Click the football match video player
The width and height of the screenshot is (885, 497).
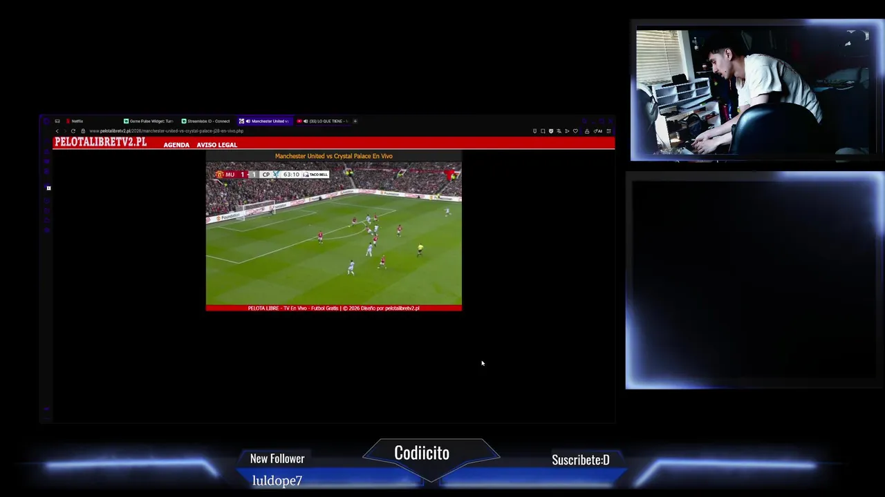pyautogui.click(x=333, y=233)
